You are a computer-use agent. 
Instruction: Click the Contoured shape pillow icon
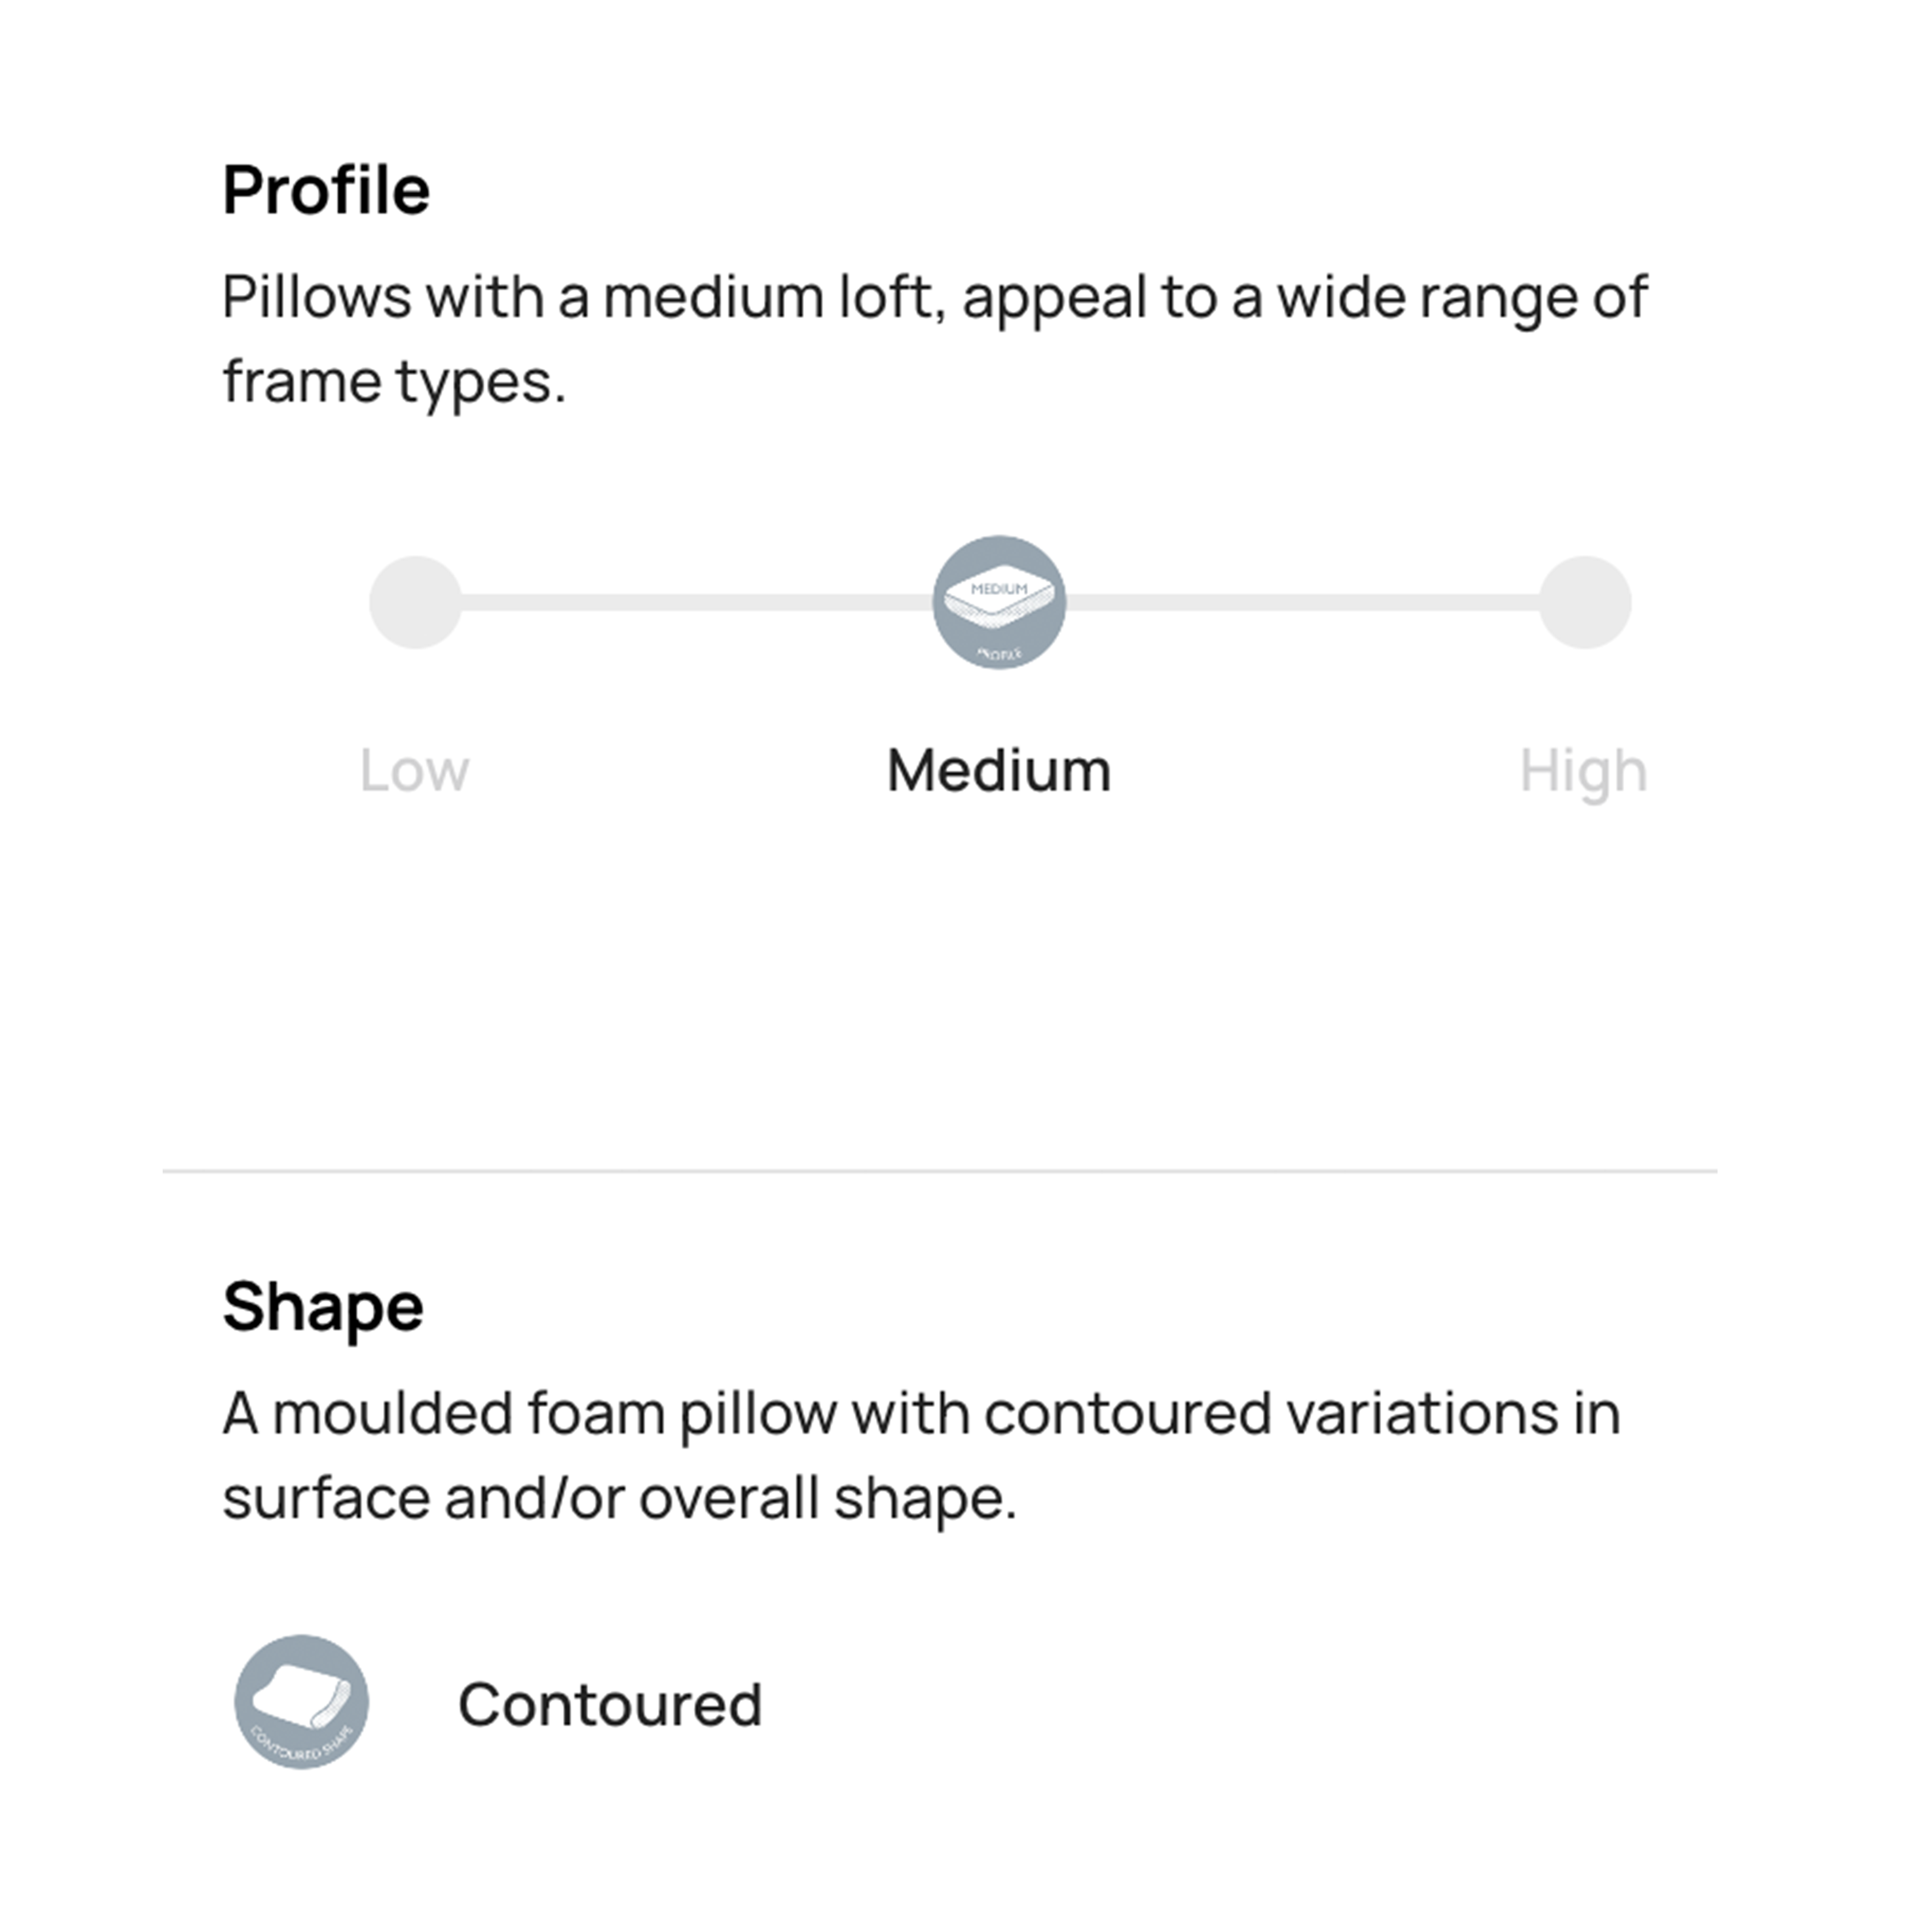tap(301, 1702)
